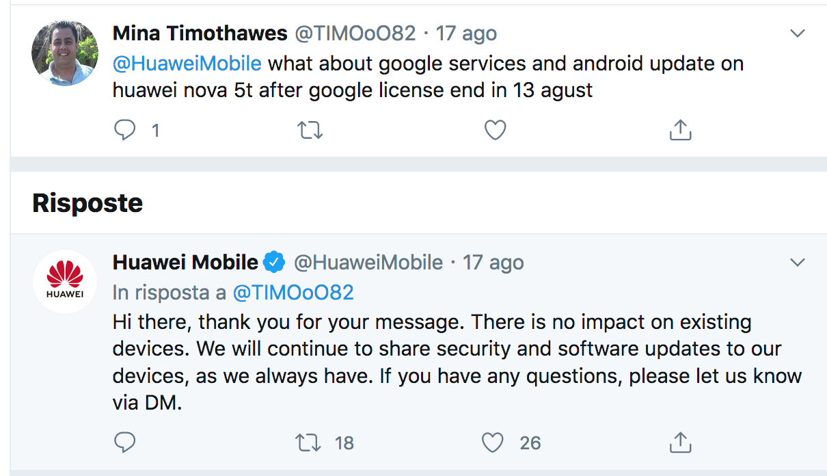The width and height of the screenshot is (827, 476).
Task: Open more options for Mina's tweet
Action: 797,33
